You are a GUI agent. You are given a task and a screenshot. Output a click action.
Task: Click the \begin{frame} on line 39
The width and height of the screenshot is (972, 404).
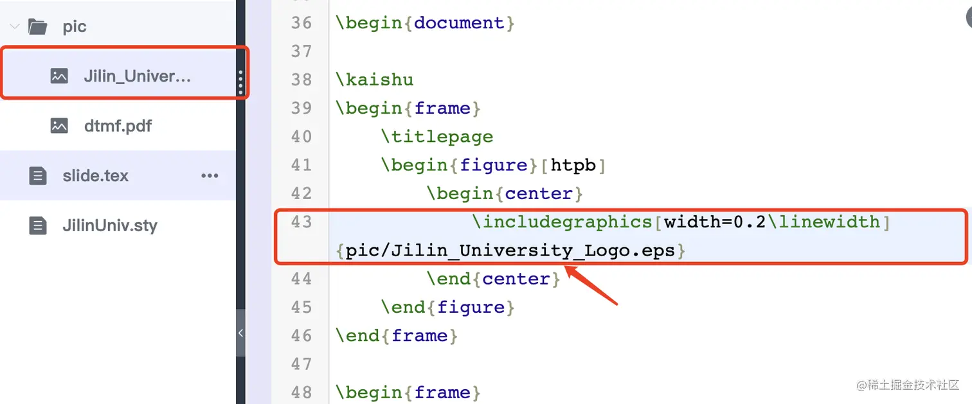[408, 108]
